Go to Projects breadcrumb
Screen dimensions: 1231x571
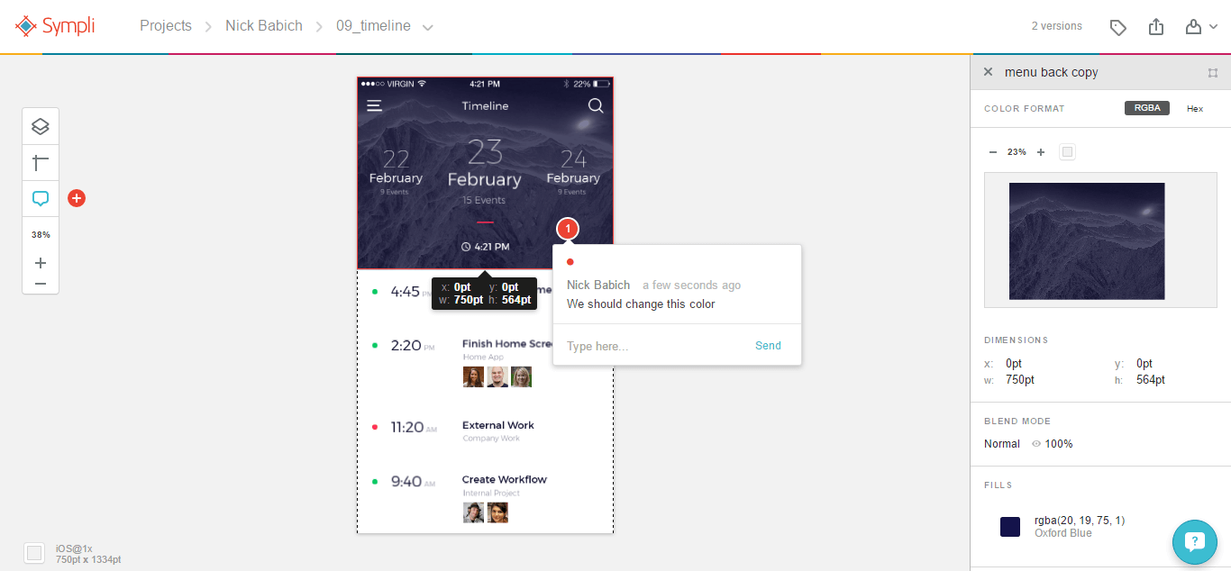[166, 26]
